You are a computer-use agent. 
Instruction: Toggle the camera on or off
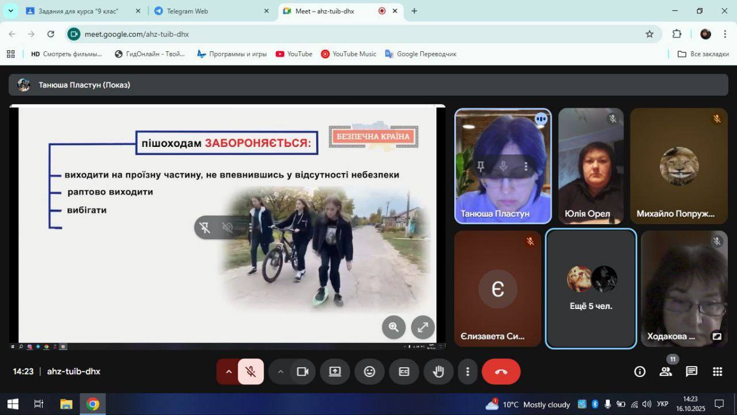302,372
